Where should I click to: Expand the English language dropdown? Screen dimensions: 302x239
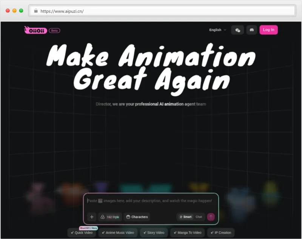[x=218, y=30]
